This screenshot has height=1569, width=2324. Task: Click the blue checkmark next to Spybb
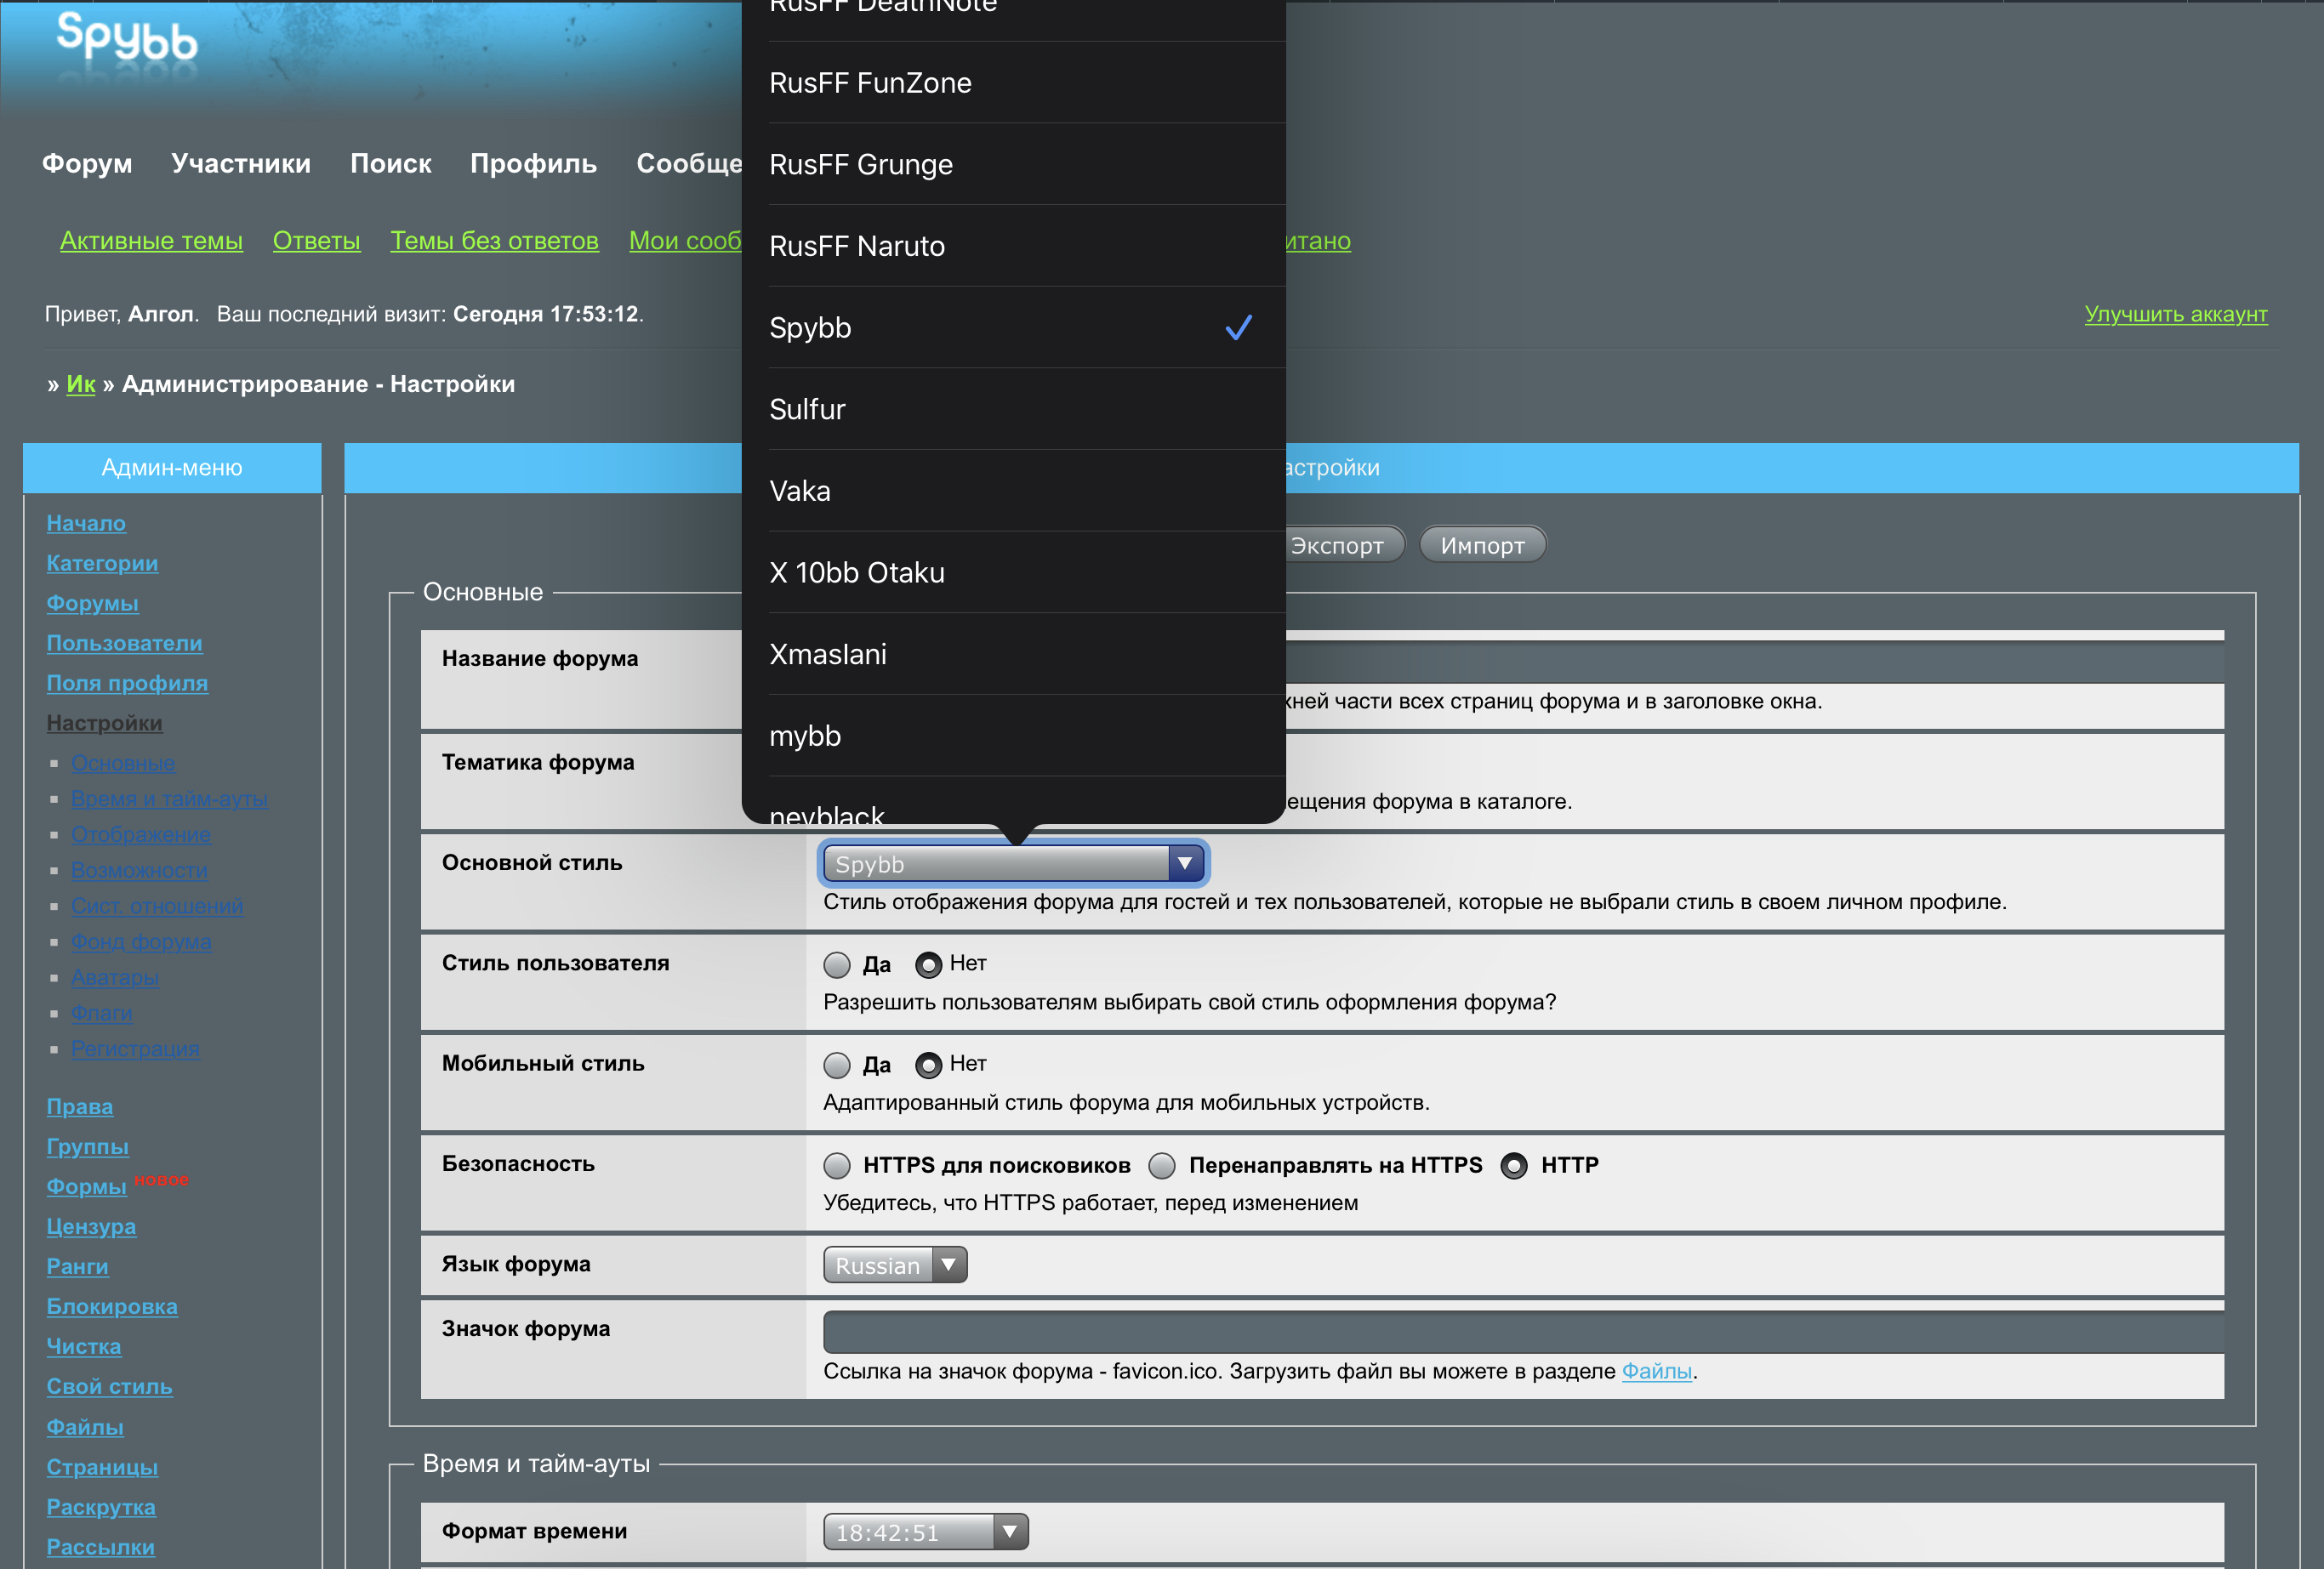tap(1238, 328)
